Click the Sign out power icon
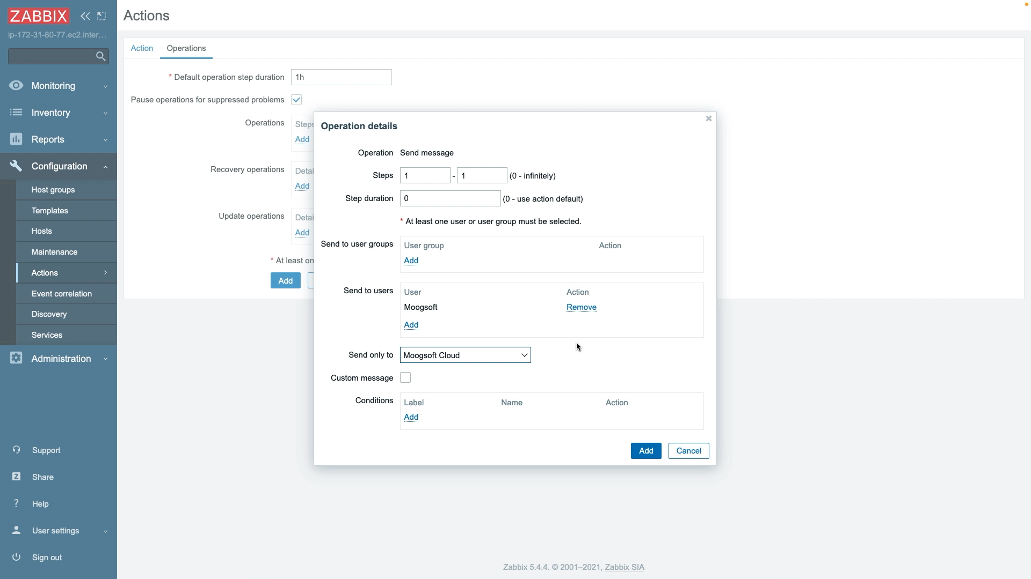Image resolution: width=1031 pixels, height=579 pixels. click(x=17, y=557)
